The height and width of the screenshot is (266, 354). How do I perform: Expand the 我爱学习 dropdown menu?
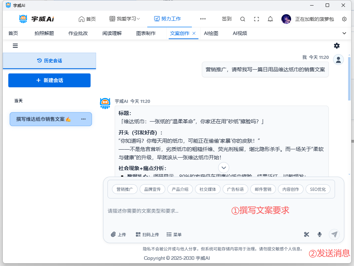[x=124, y=19]
